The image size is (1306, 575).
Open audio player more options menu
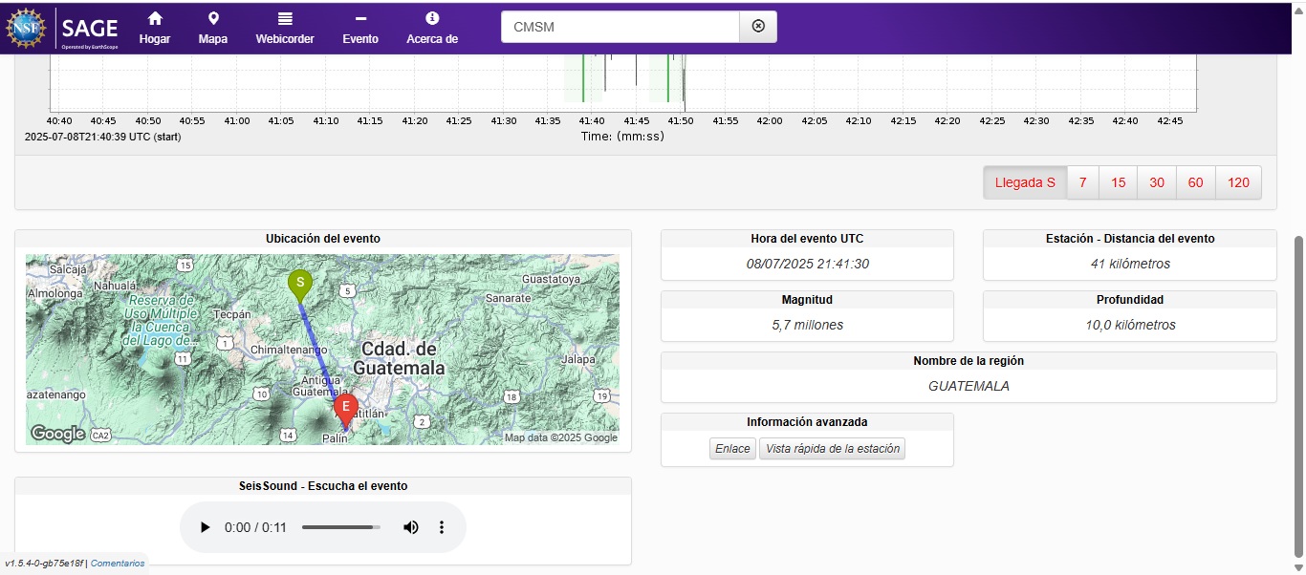tap(442, 527)
